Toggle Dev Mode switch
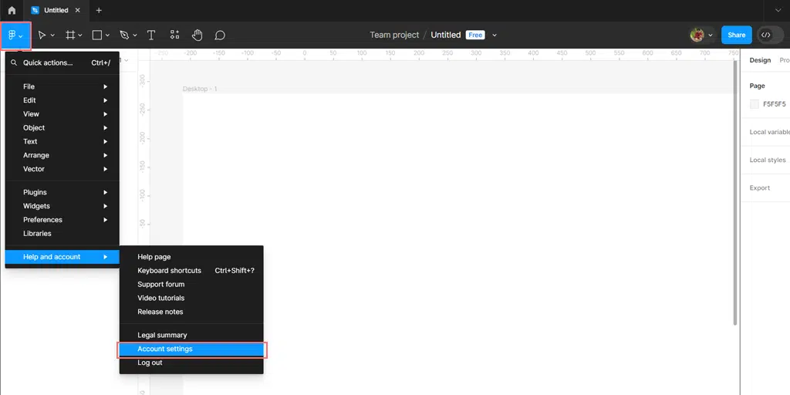790x395 pixels. (770, 35)
